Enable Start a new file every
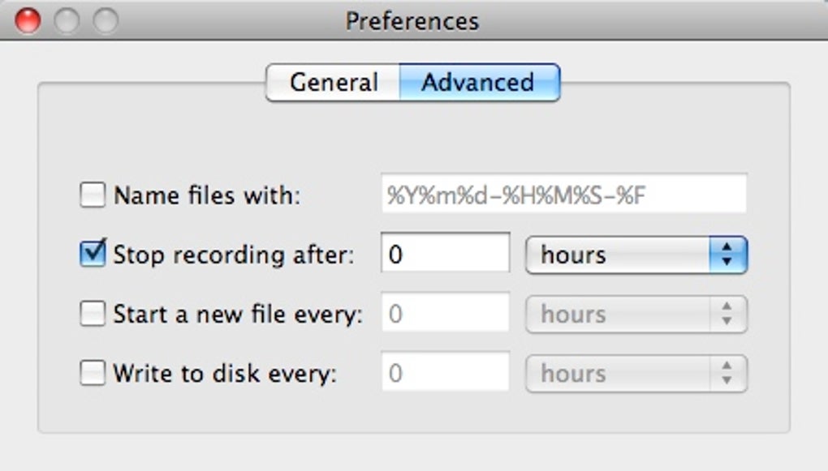This screenshot has height=471, width=828. point(93,314)
